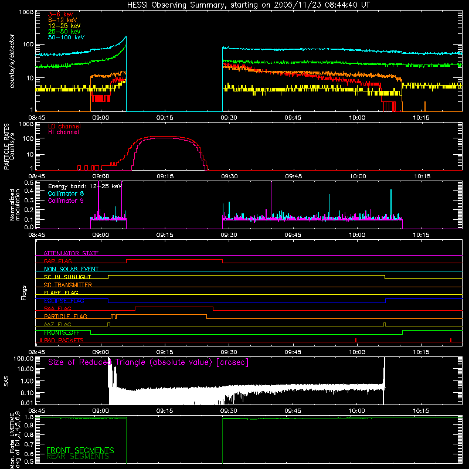Click the SAS axis label
This screenshot has width=469, height=469.
[6, 381]
